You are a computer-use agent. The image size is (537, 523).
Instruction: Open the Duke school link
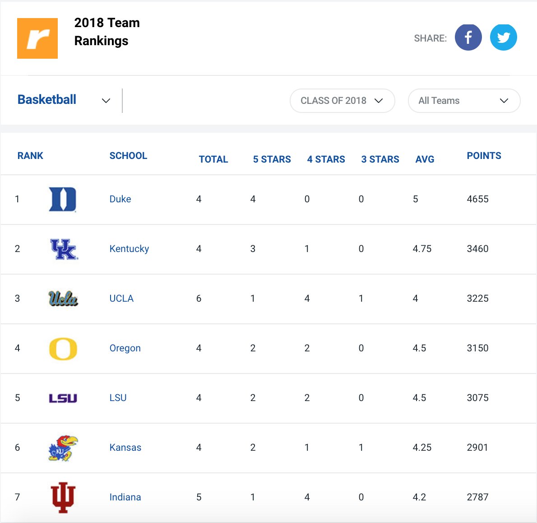click(x=120, y=199)
